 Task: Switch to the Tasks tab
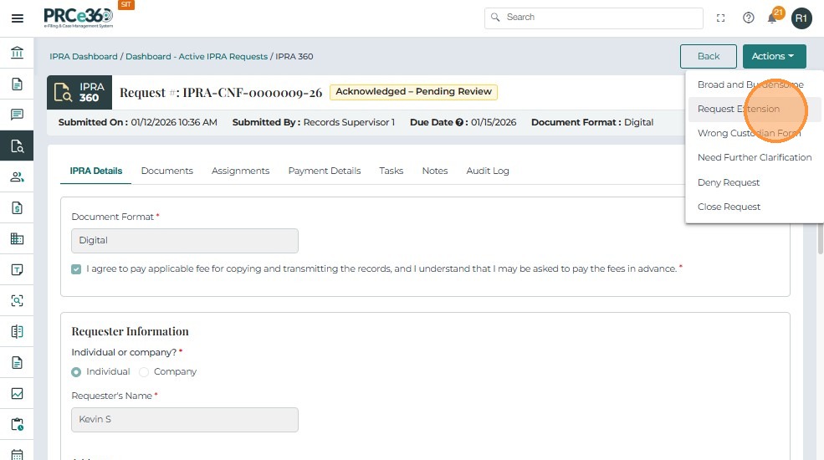coord(391,171)
